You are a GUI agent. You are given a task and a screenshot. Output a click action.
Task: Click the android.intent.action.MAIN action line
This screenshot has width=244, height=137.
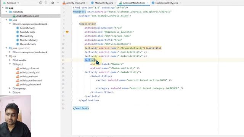pyautogui.click(x=134, y=80)
